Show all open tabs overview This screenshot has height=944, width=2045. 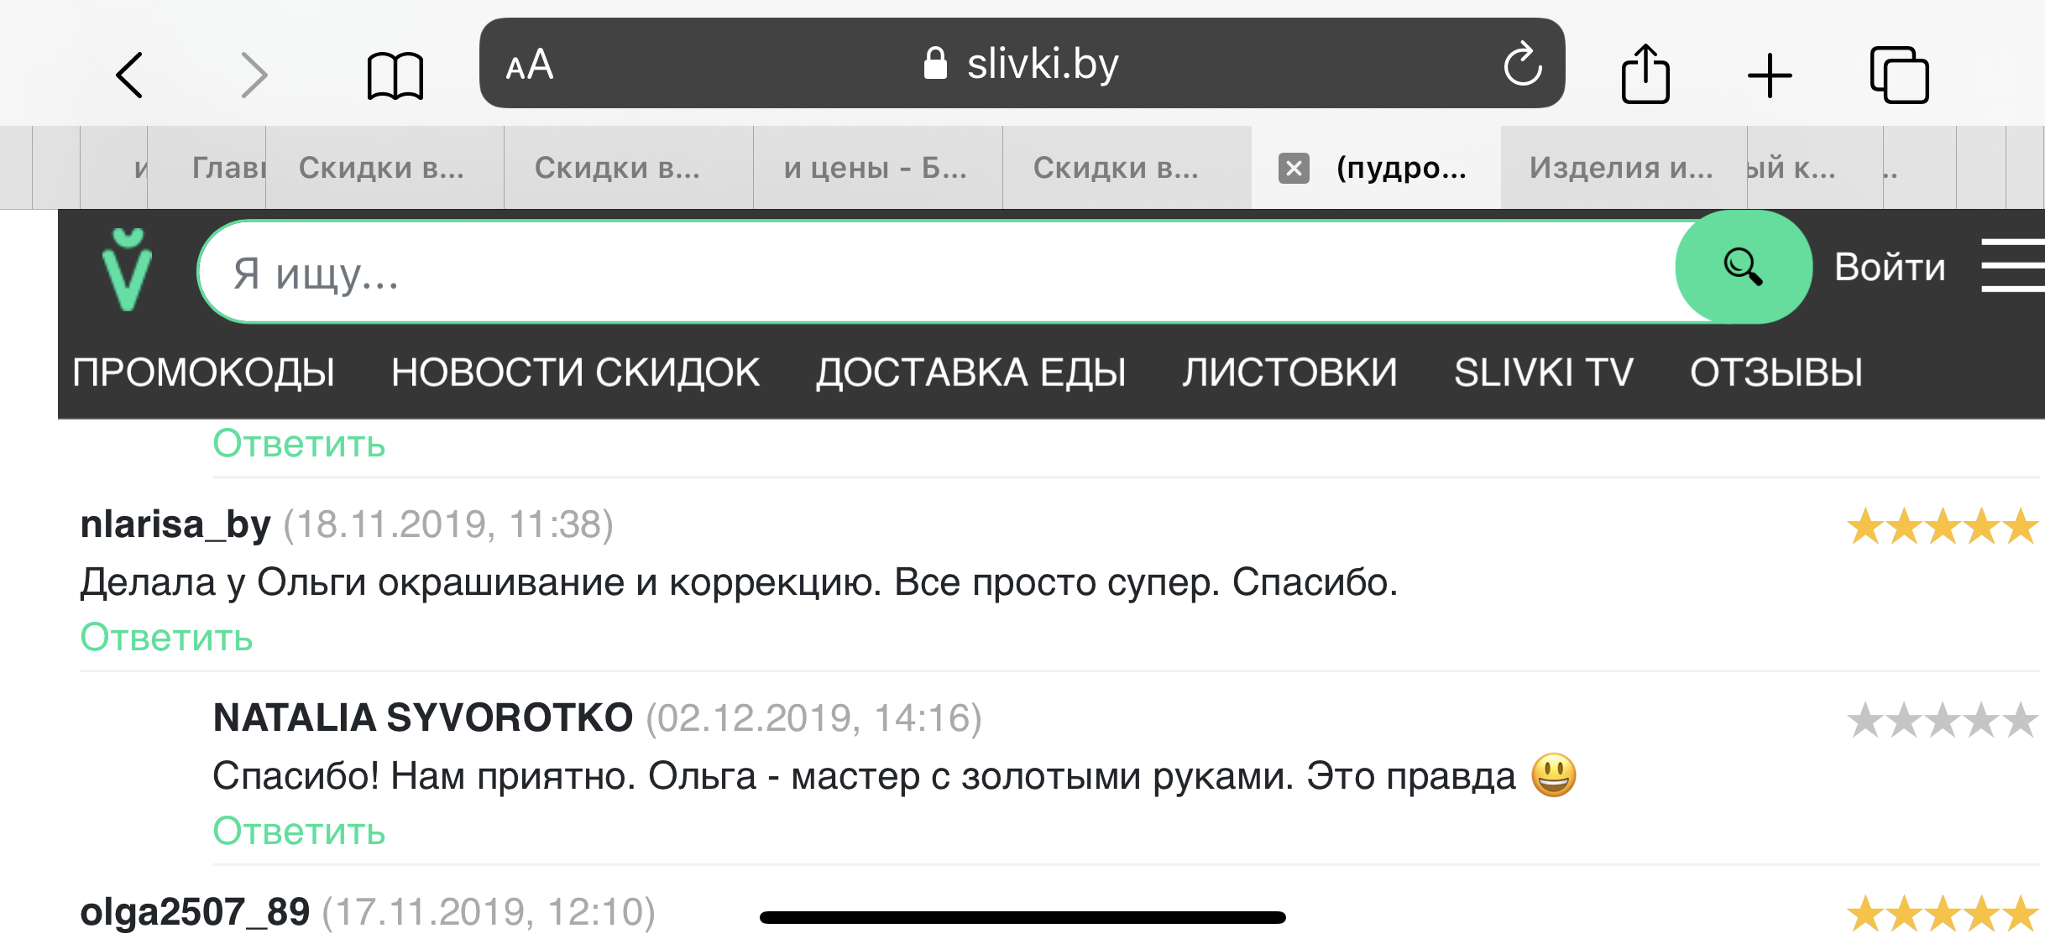point(1899,76)
